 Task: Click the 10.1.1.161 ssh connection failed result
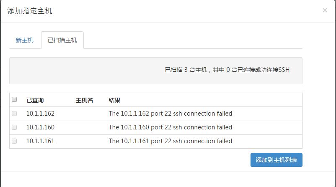tap(170, 141)
